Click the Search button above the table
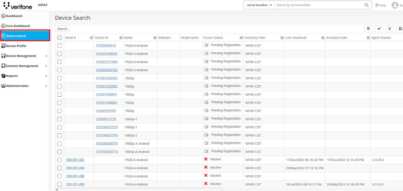This screenshot has width=403, height=191. coord(62,29)
